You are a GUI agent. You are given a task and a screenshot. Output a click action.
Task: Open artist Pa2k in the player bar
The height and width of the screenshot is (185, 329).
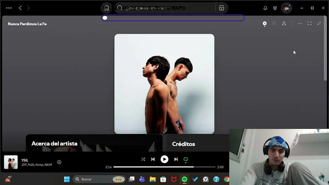(31, 165)
